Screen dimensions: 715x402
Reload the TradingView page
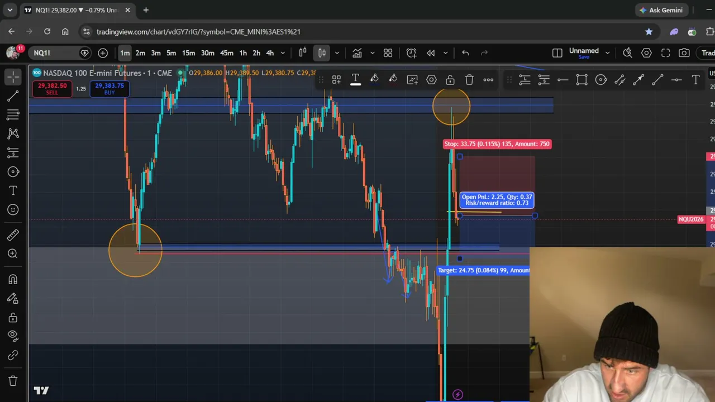point(47,32)
